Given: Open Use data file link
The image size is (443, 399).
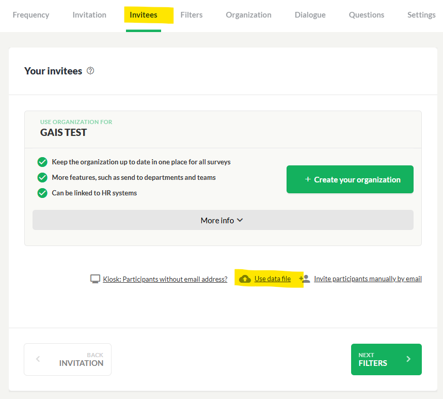Looking at the screenshot, I should 273,279.
